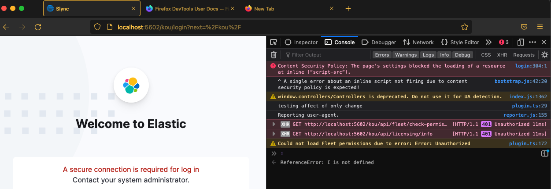Toggle responsive design mode icon
This screenshot has height=189, width=551.
tap(521, 42)
